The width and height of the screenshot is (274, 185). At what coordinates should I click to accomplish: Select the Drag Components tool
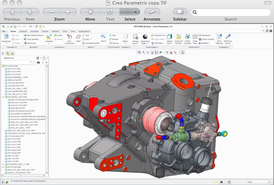pyautogui.click(x=70, y=37)
